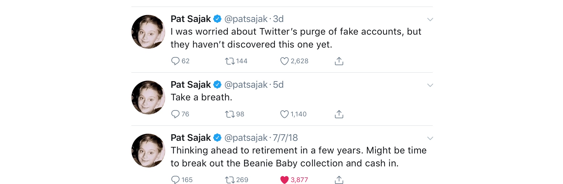Share the "Take a breath." tweet
Screen dimensions: 563x184
[339, 114]
